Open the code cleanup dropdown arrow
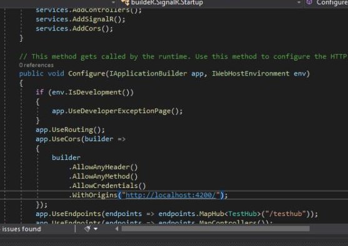 tap(96, 229)
